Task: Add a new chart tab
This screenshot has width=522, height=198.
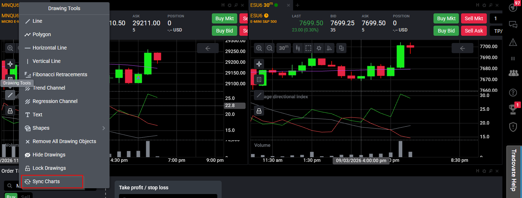Action: tap(297, 5)
